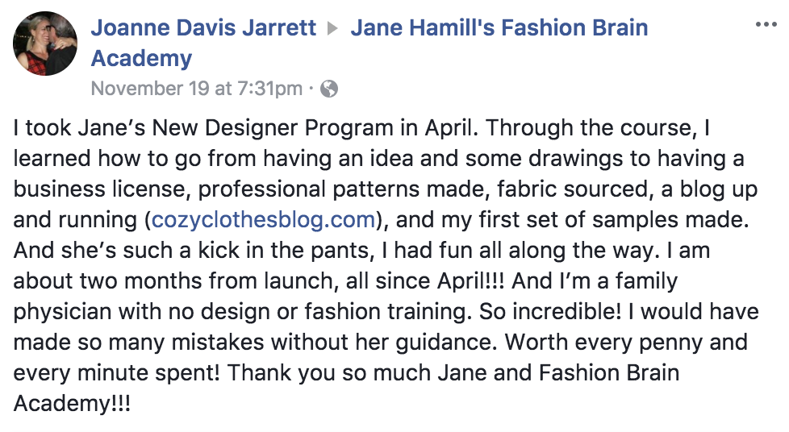Visit the cozyclothesblog.com link
This screenshot has height=432, width=789.
point(263,220)
